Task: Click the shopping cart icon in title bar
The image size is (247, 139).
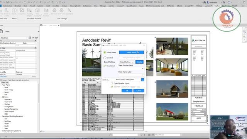Action: (x=224, y=2)
